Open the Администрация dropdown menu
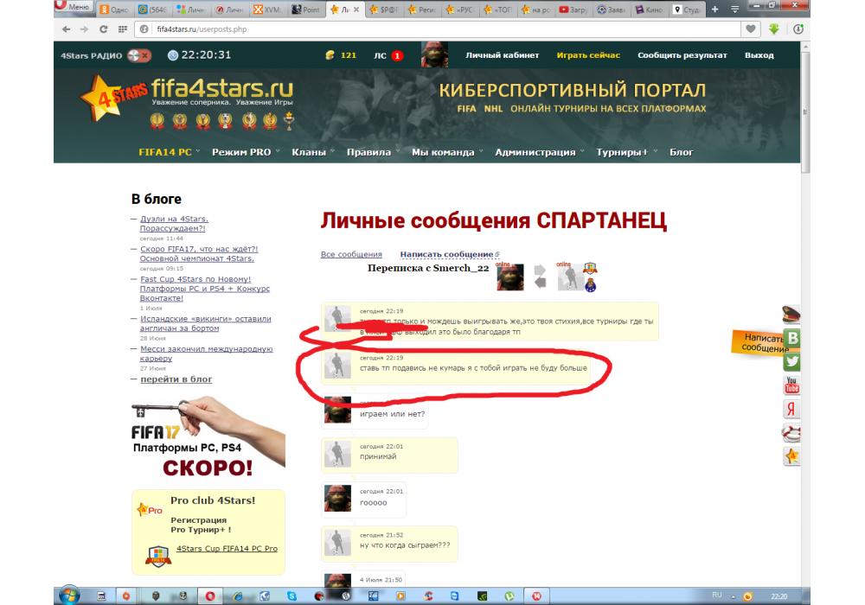Screen dimensions: 865x605 (539, 152)
